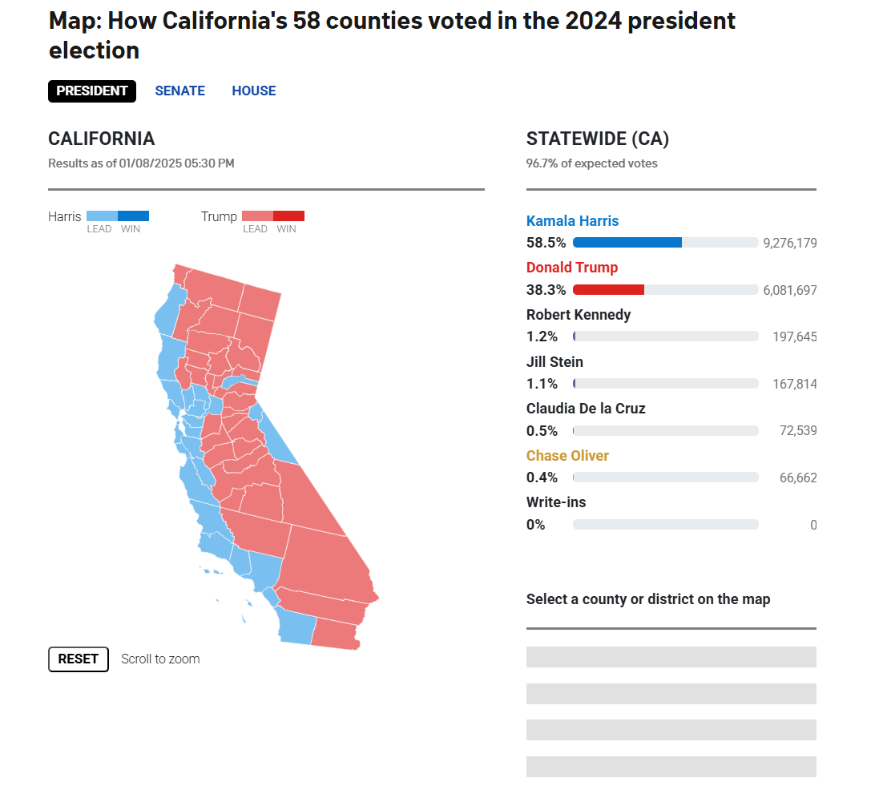Select blue San Diego County on map
The image size is (879, 802).
point(296,627)
